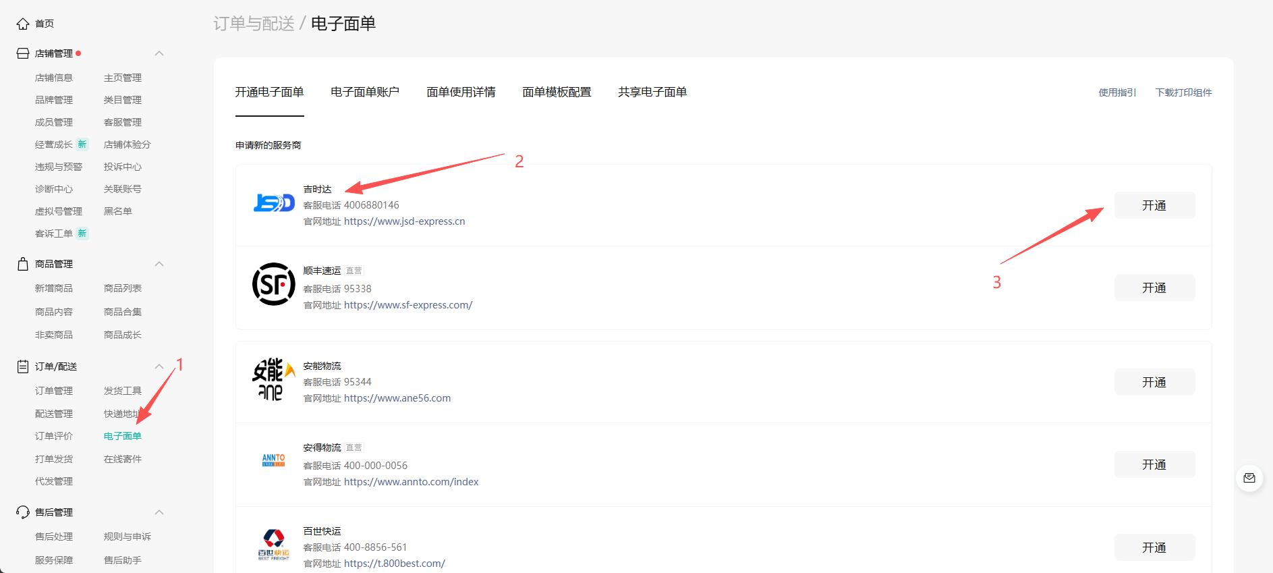Click the store management shop icon

[22, 53]
